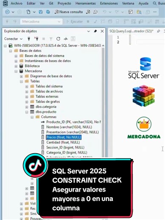Select 'Tablas de grafos' folder row
Image resolution: width=165 pixels, height=220 pixels.
48,102
